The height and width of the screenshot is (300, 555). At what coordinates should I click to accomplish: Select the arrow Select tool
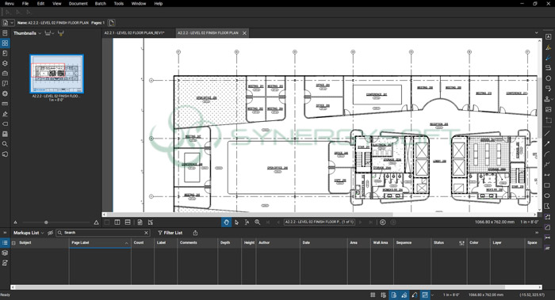[x=236, y=222]
